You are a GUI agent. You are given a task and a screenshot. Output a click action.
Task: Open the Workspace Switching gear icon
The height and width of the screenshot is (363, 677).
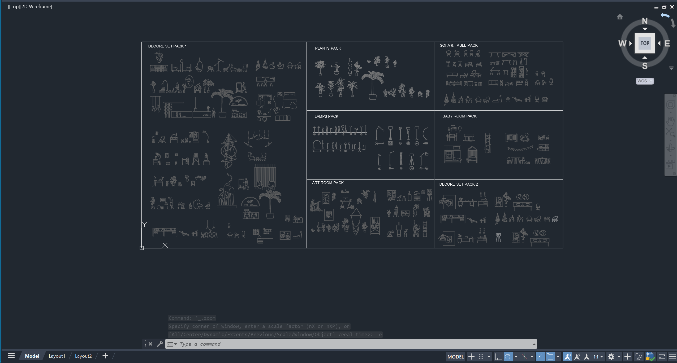(x=611, y=357)
